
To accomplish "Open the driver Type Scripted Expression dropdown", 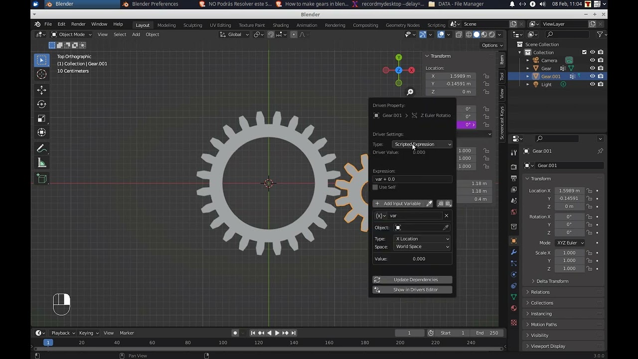I will (423, 144).
